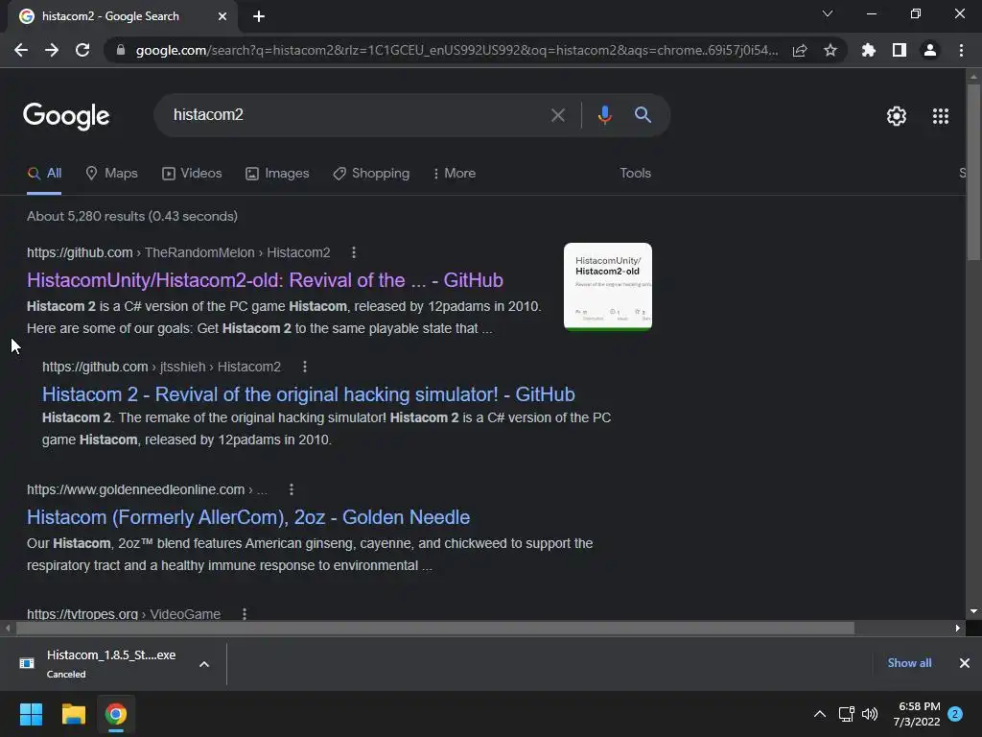Open options for the tvtropes result
Screen dimensions: 982x737
(x=245, y=614)
